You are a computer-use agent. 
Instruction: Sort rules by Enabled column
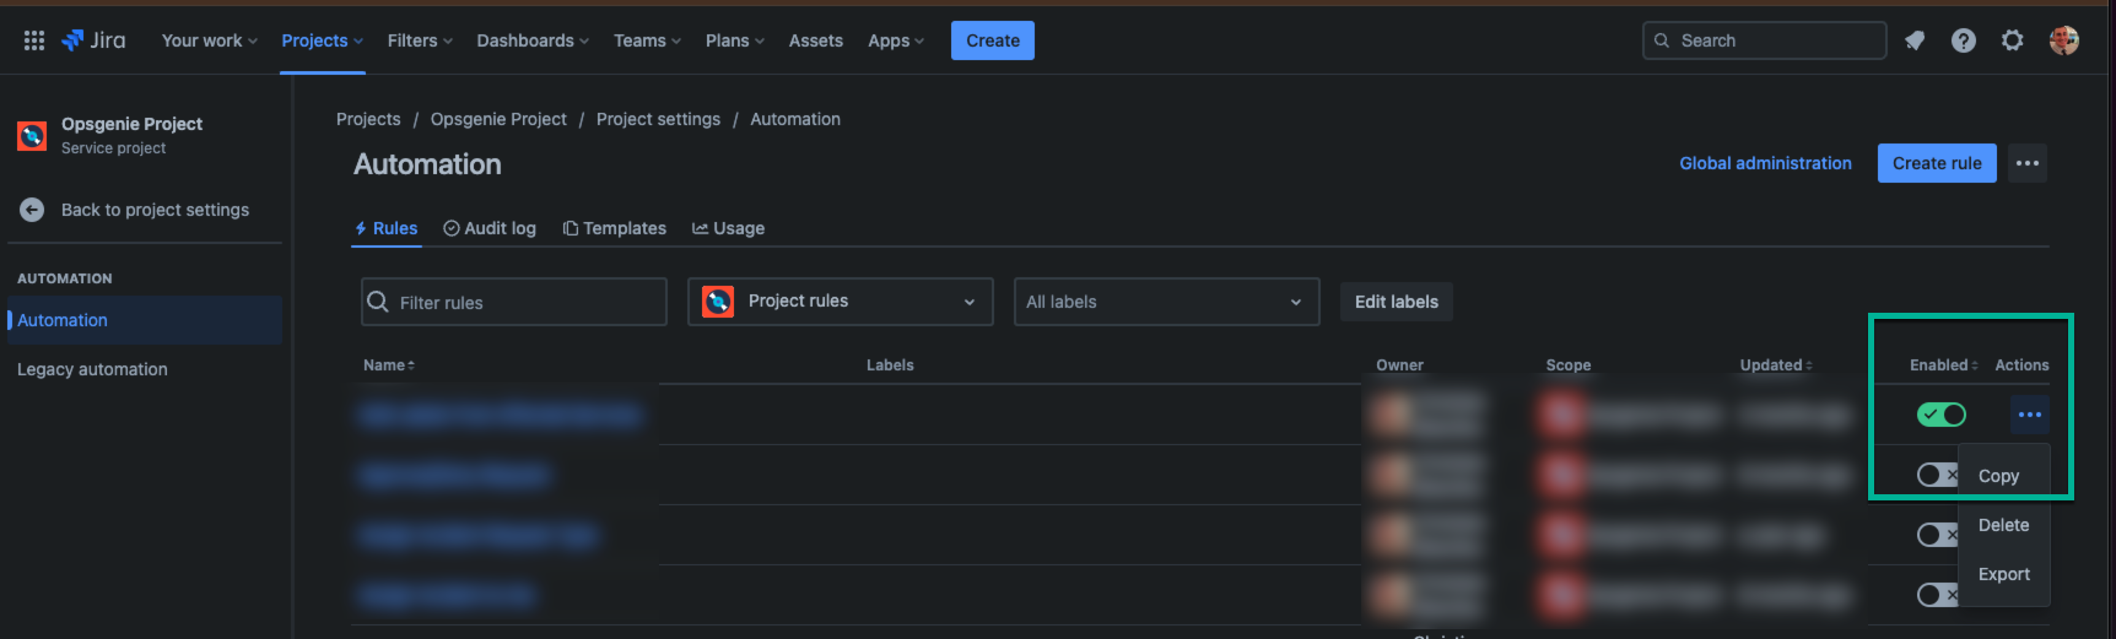(1943, 365)
